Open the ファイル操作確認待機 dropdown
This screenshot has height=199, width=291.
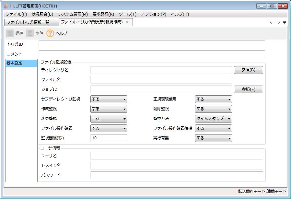(x=214, y=128)
